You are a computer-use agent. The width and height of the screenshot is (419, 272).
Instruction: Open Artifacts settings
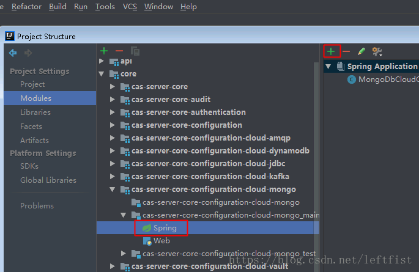click(x=34, y=141)
